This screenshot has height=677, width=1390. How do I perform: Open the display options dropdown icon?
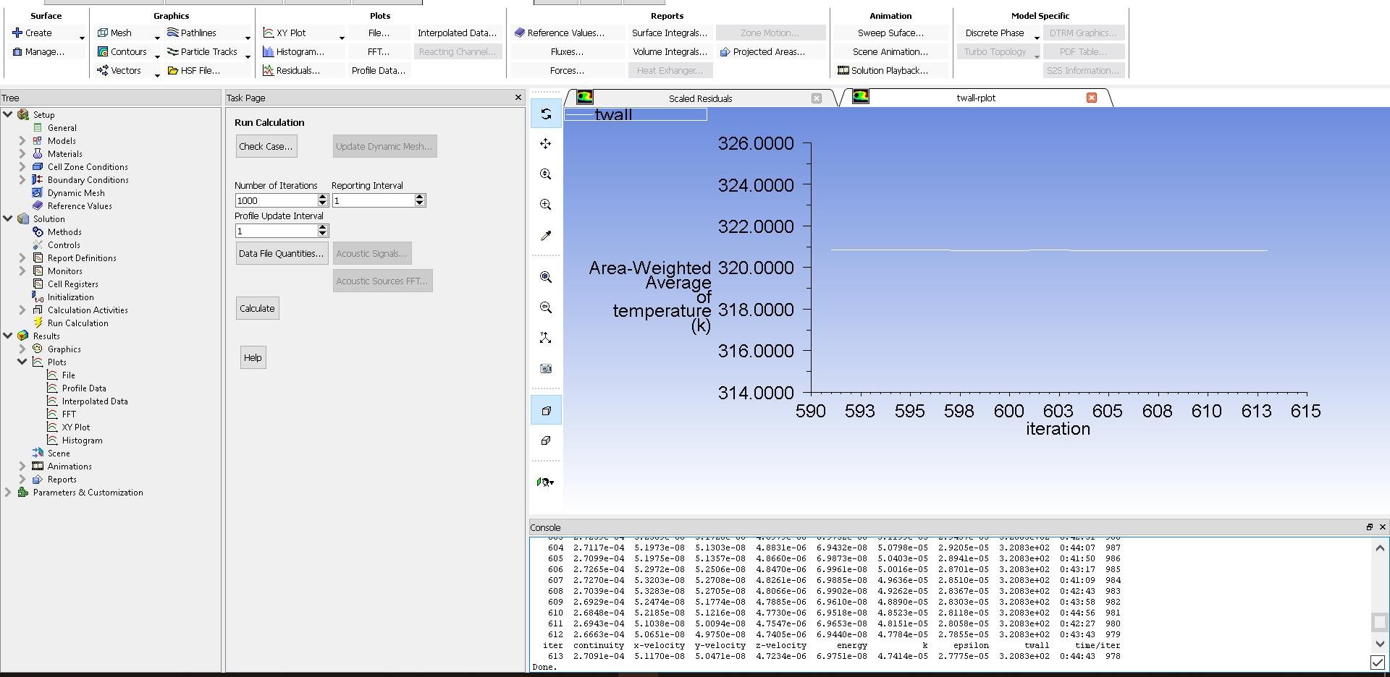[x=546, y=482]
